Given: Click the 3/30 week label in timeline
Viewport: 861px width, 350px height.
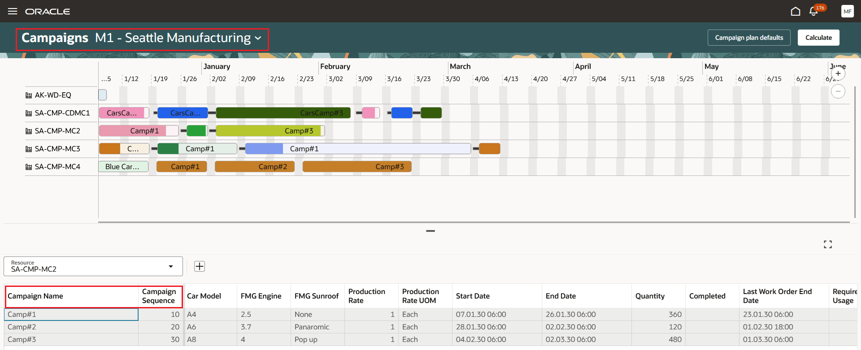Looking at the screenshot, I should (452, 79).
